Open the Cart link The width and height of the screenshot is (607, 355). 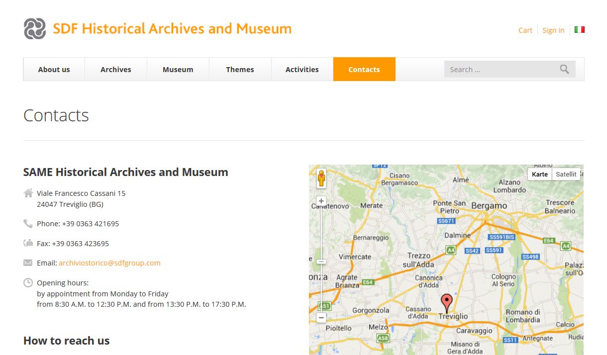coord(525,30)
